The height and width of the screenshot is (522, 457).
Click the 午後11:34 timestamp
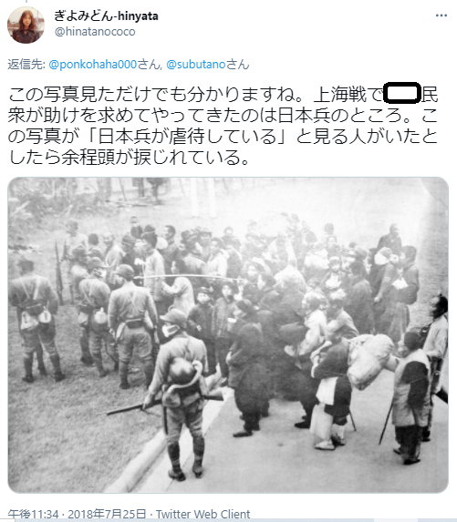coord(33,515)
